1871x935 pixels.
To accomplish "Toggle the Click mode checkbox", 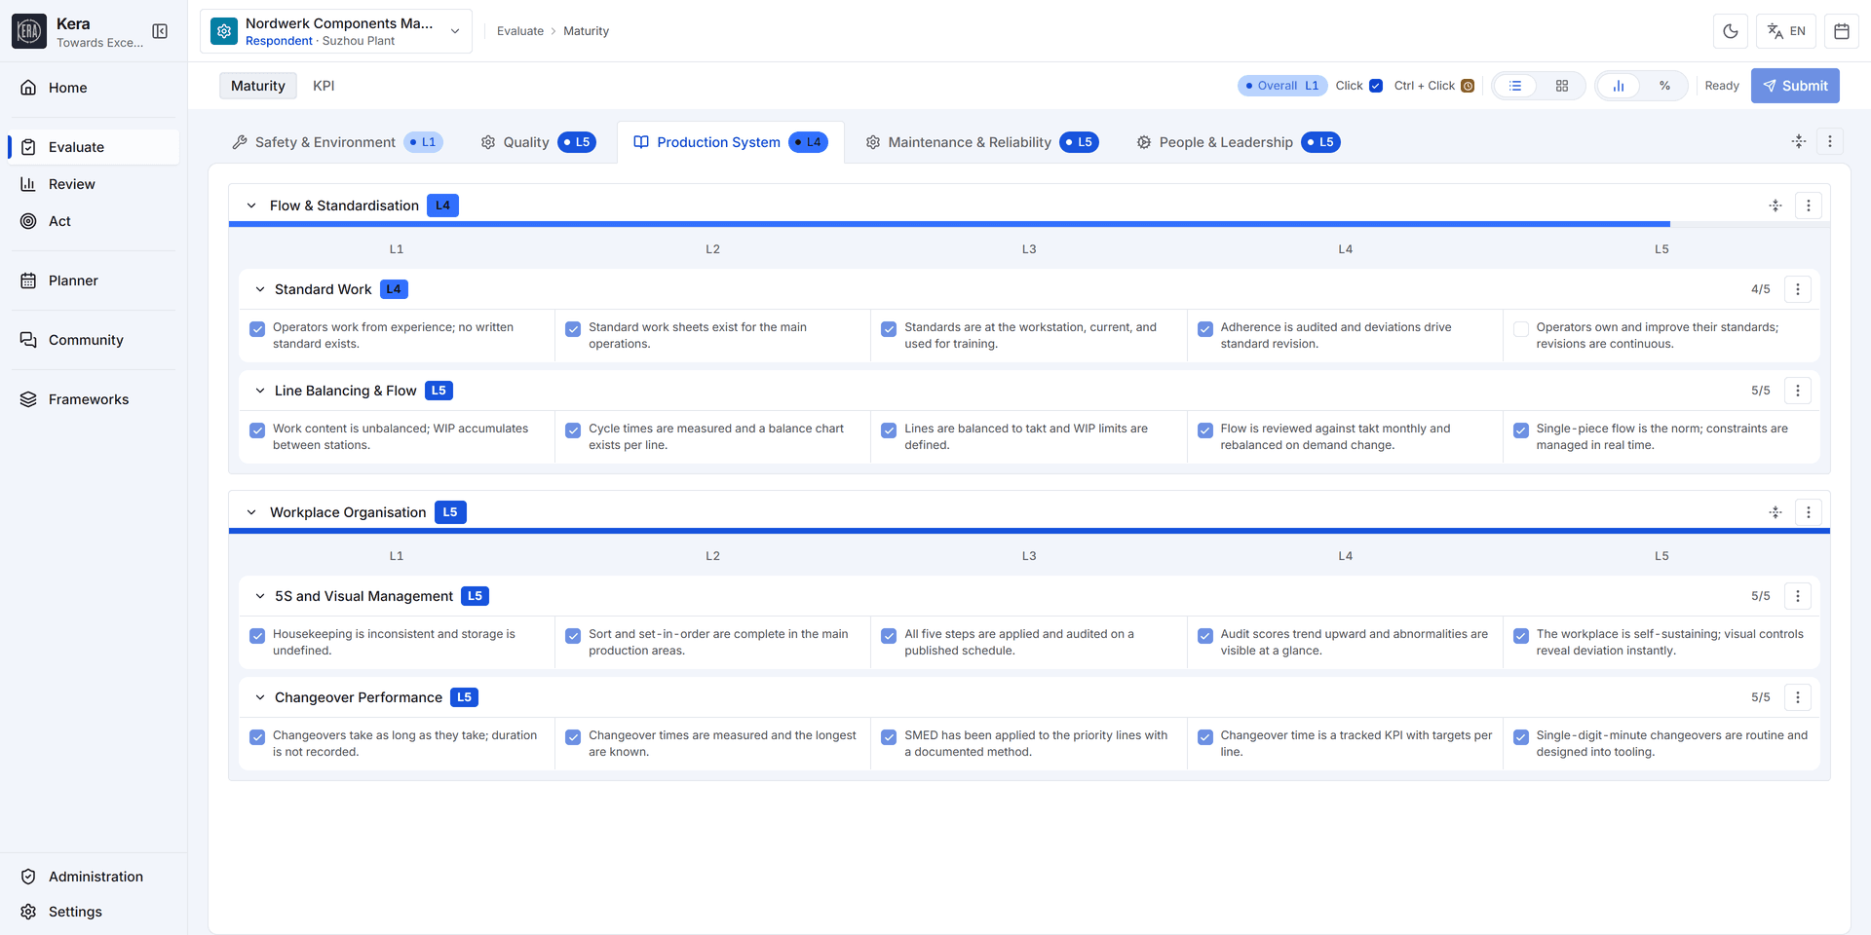I will 1376,86.
